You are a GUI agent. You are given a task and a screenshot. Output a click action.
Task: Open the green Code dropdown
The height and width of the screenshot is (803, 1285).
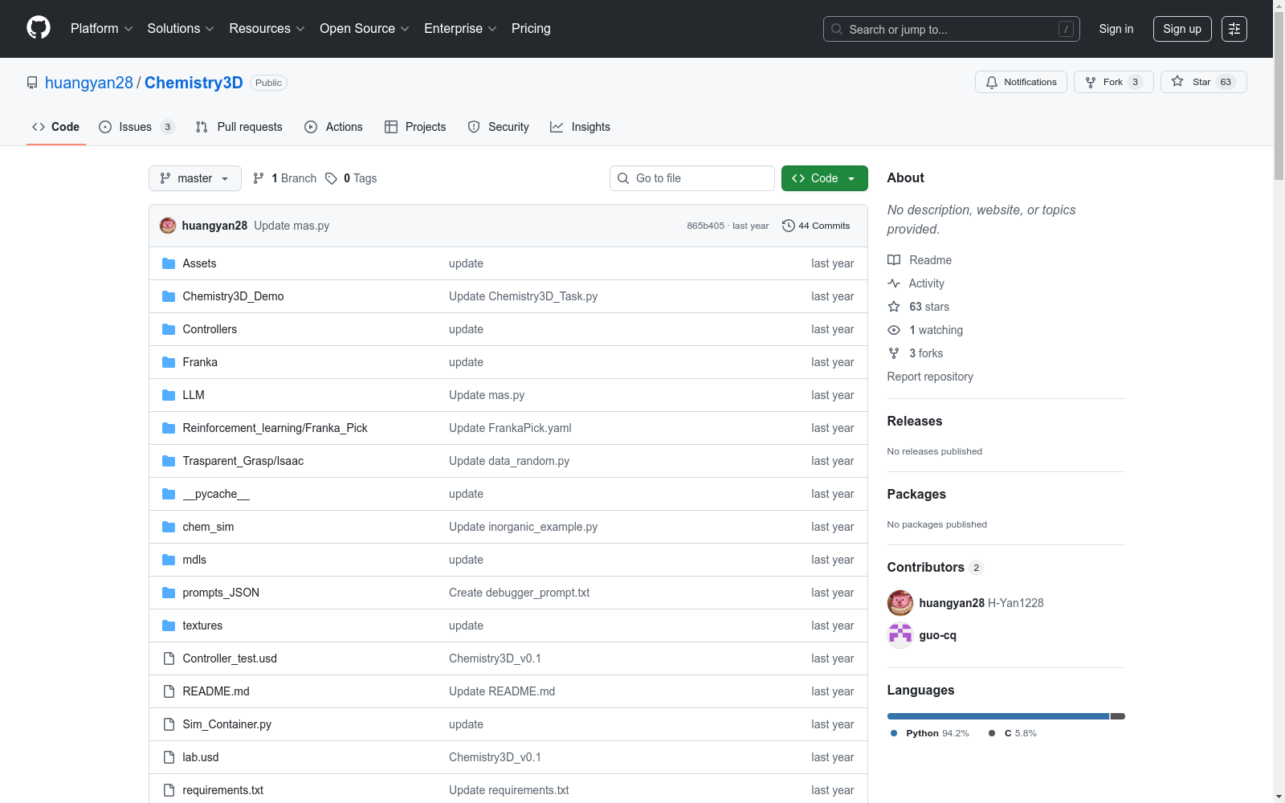pos(825,178)
